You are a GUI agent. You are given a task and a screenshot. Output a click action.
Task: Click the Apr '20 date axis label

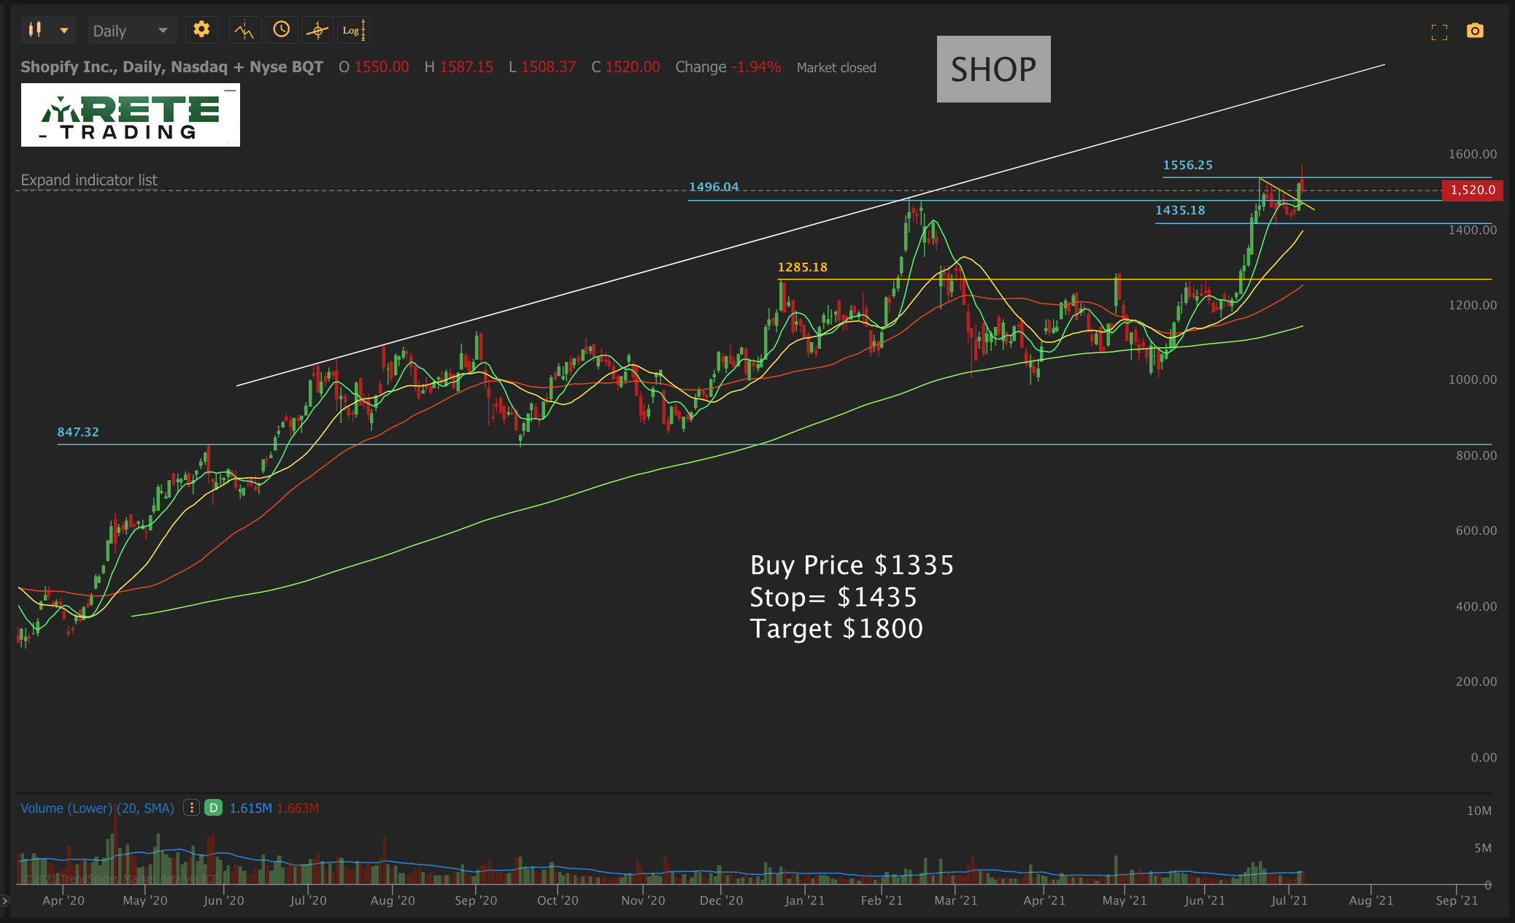pyautogui.click(x=63, y=900)
